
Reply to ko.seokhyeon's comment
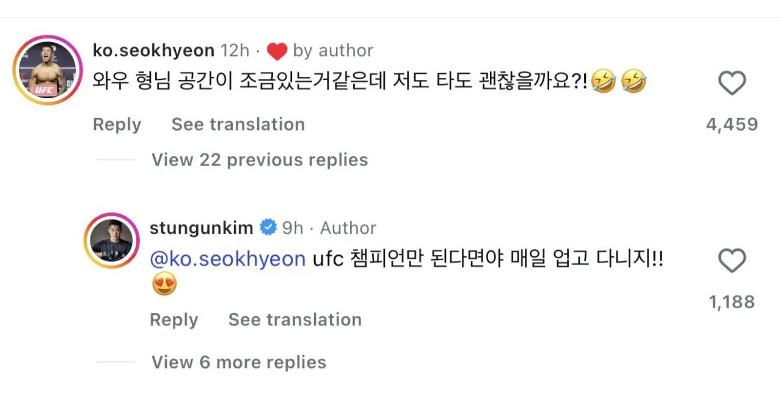point(117,125)
